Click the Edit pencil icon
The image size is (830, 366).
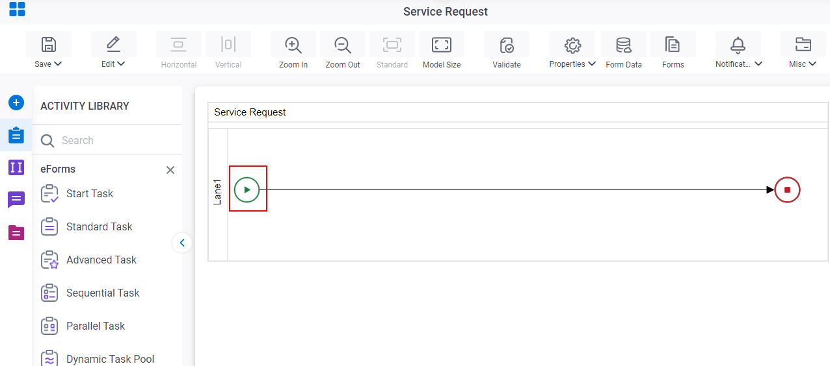pos(113,44)
